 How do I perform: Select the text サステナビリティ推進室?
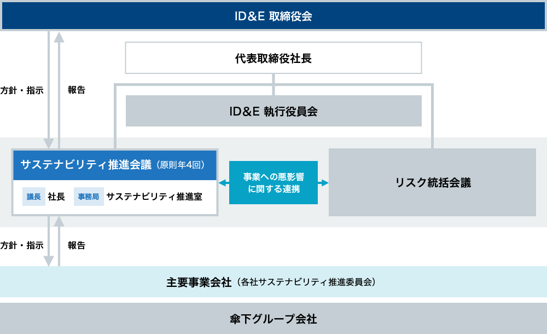click(154, 197)
